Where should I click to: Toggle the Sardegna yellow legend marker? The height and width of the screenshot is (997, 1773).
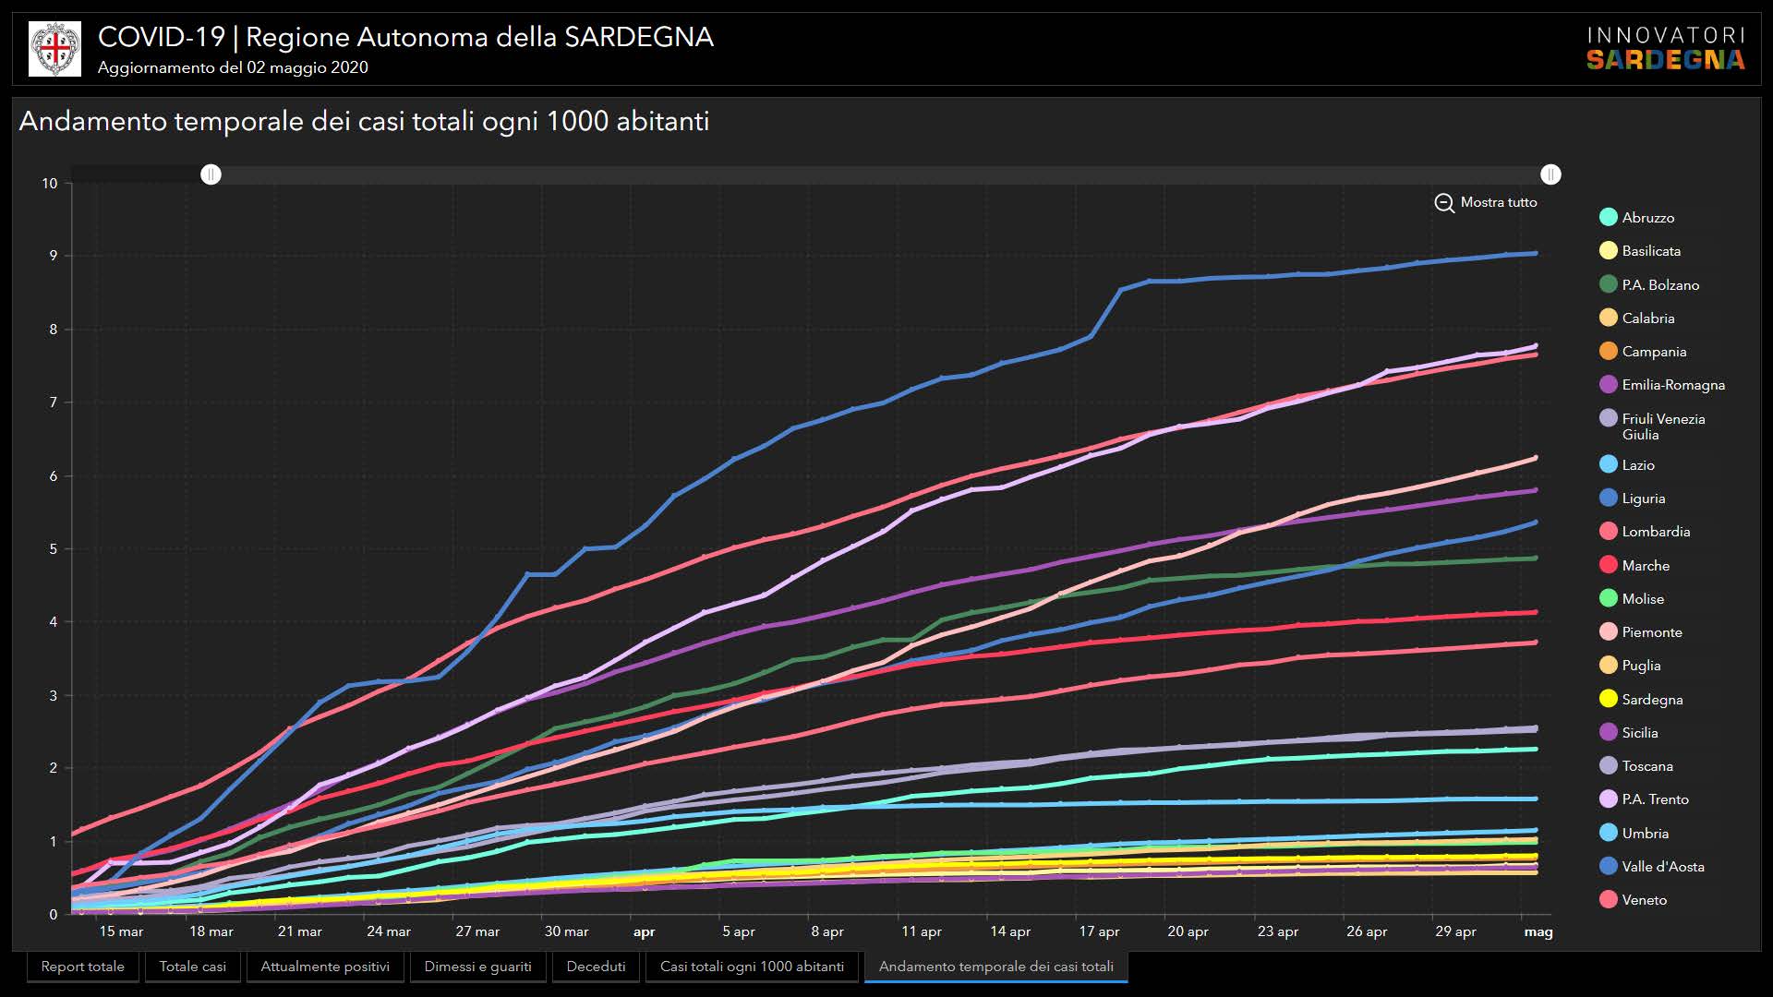(1609, 699)
